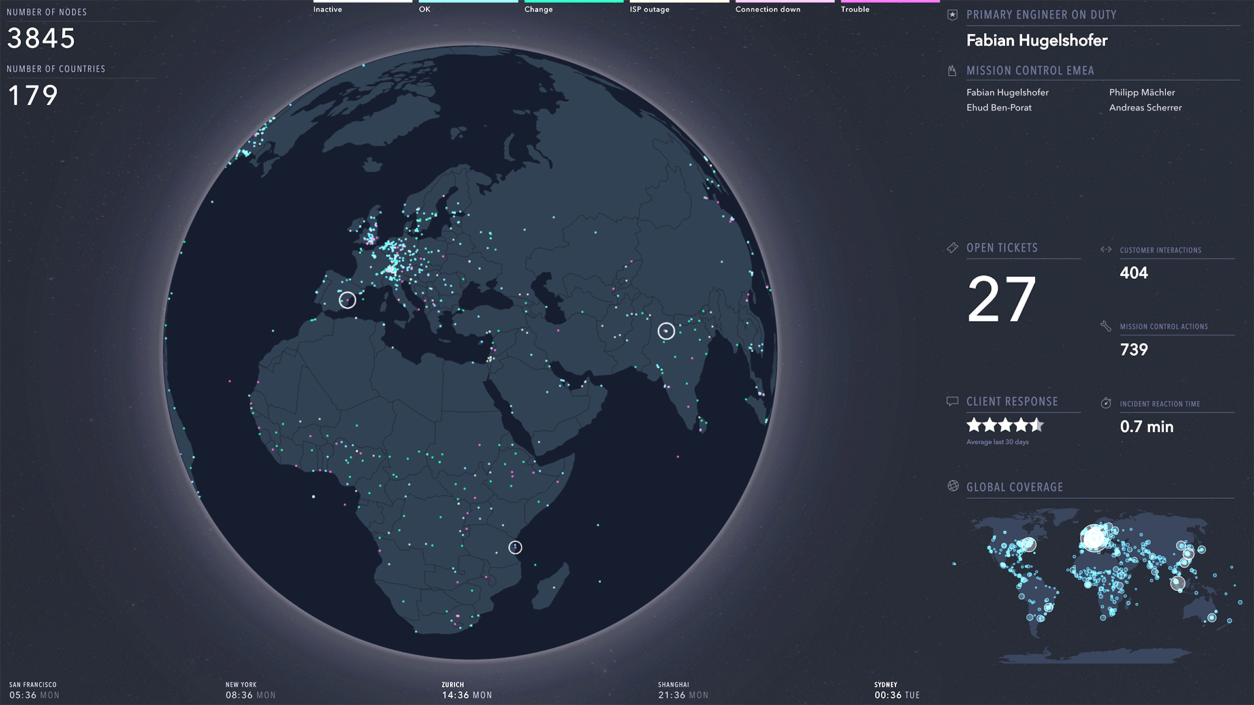
Task: Click the circled node marker in Spain
Action: click(347, 300)
